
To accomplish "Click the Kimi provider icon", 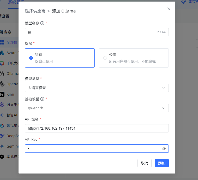I will pos(2,94).
